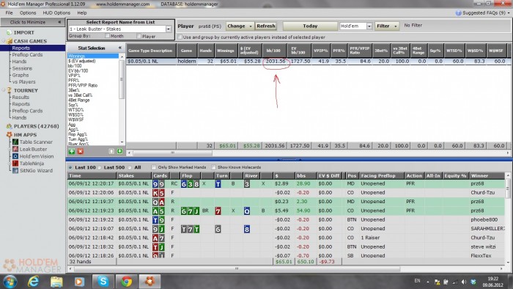
Task: Launch LeakBuster from HM Apps
Action: (x=33, y=149)
